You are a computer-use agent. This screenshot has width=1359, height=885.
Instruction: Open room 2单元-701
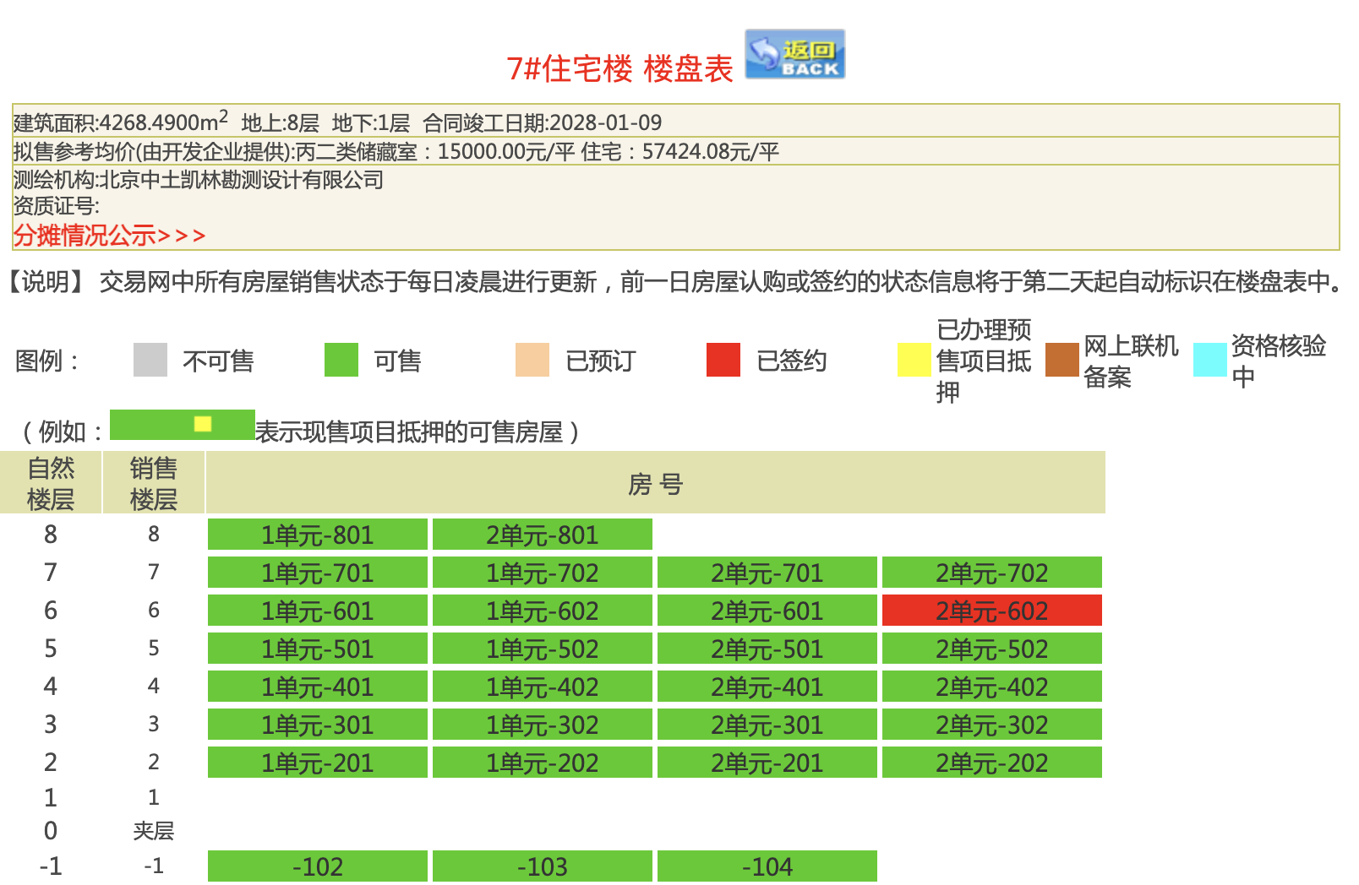(x=767, y=573)
